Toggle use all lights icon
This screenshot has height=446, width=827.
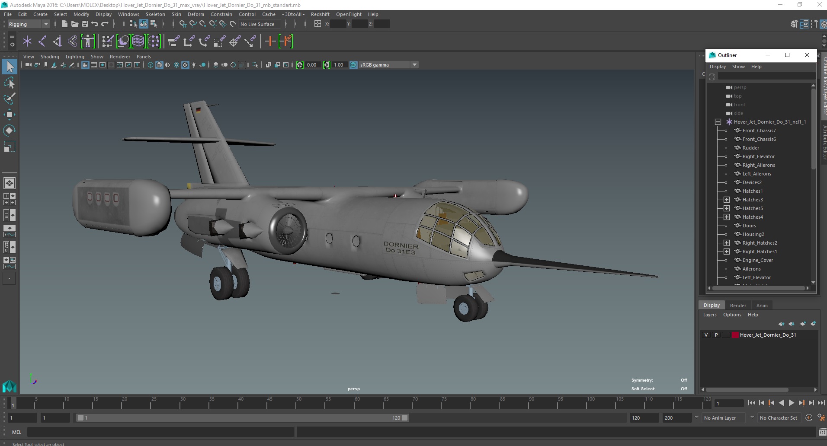(194, 65)
